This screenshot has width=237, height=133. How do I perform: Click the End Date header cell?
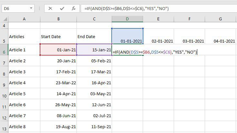(94, 36)
